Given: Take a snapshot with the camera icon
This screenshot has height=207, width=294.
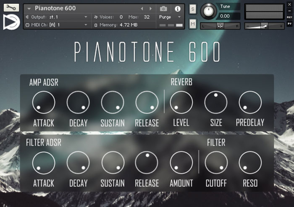Looking at the screenshot, I should (163, 9).
